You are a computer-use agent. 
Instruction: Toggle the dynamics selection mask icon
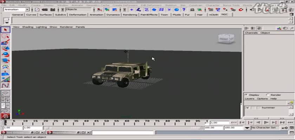(169, 9)
